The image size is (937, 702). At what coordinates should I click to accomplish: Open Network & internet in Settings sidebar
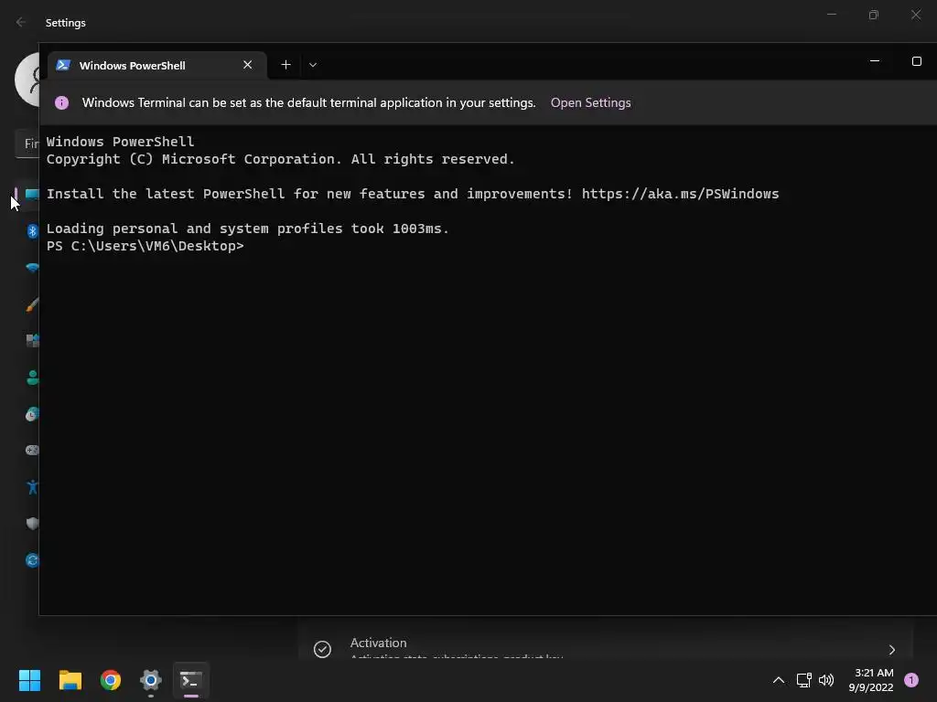pyautogui.click(x=32, y=268)
